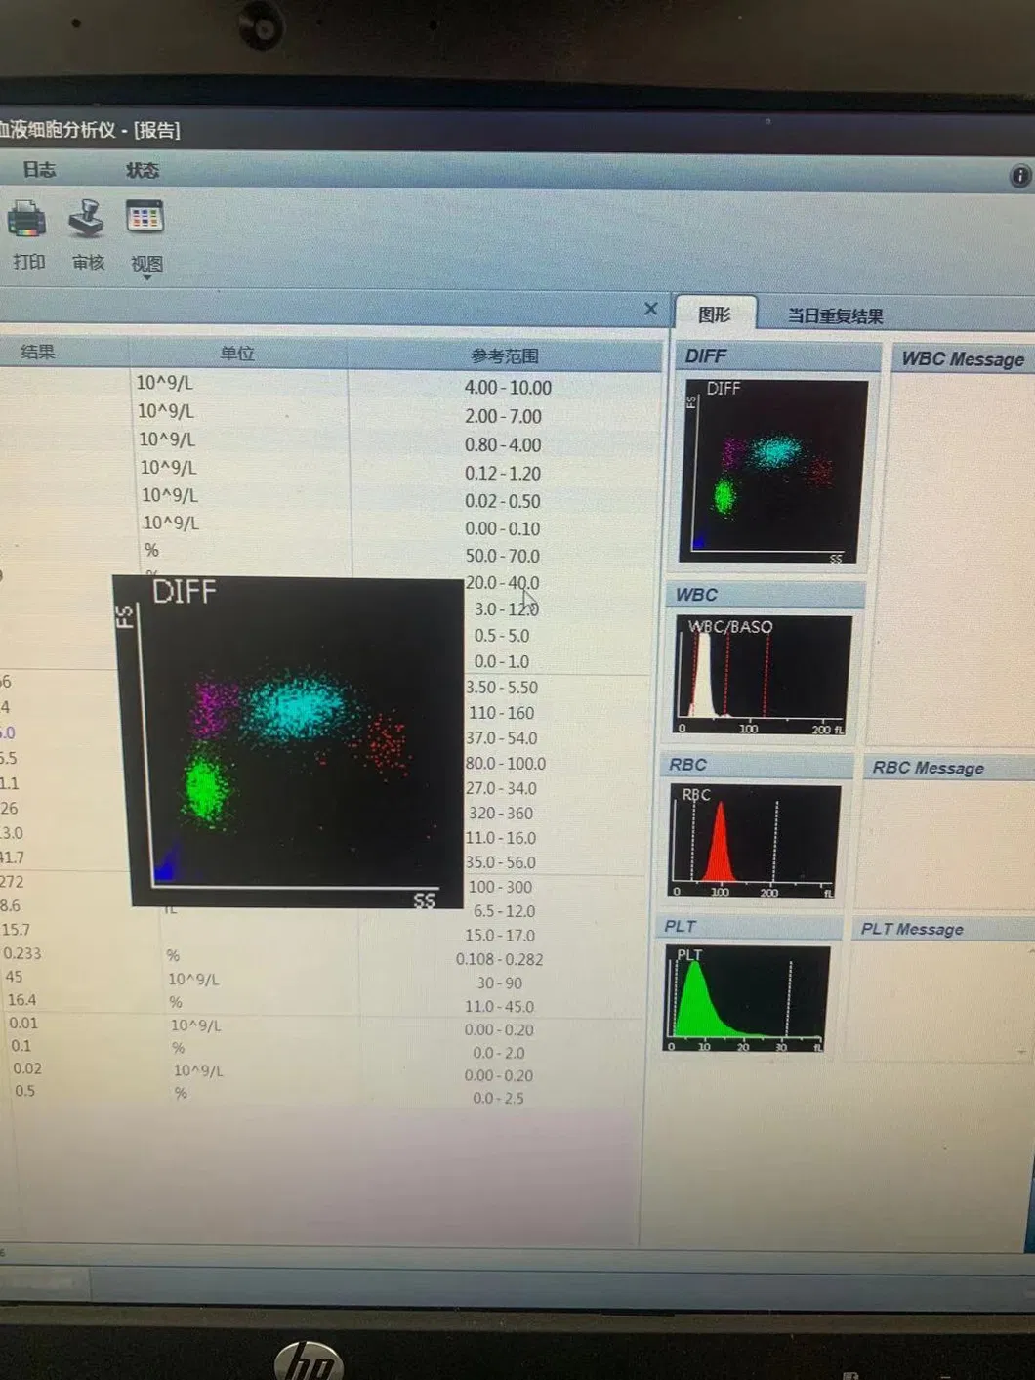Expand the 视图 dropdown arrow
Image resolution: width=1035 pixels, height=1380 pixels.
click(x=146, y=276)
